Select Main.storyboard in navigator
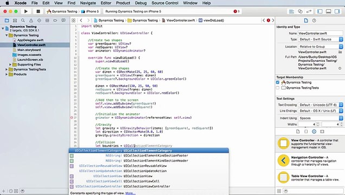This screenshot has width=345, height=195. point(29,50)
